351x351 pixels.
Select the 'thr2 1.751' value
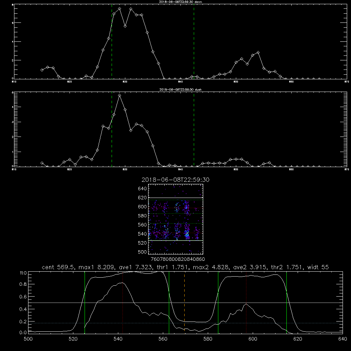tap(287, 267)
